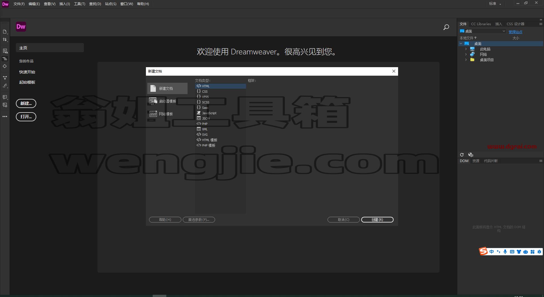Expand the 此电脑 tree node

466,49
